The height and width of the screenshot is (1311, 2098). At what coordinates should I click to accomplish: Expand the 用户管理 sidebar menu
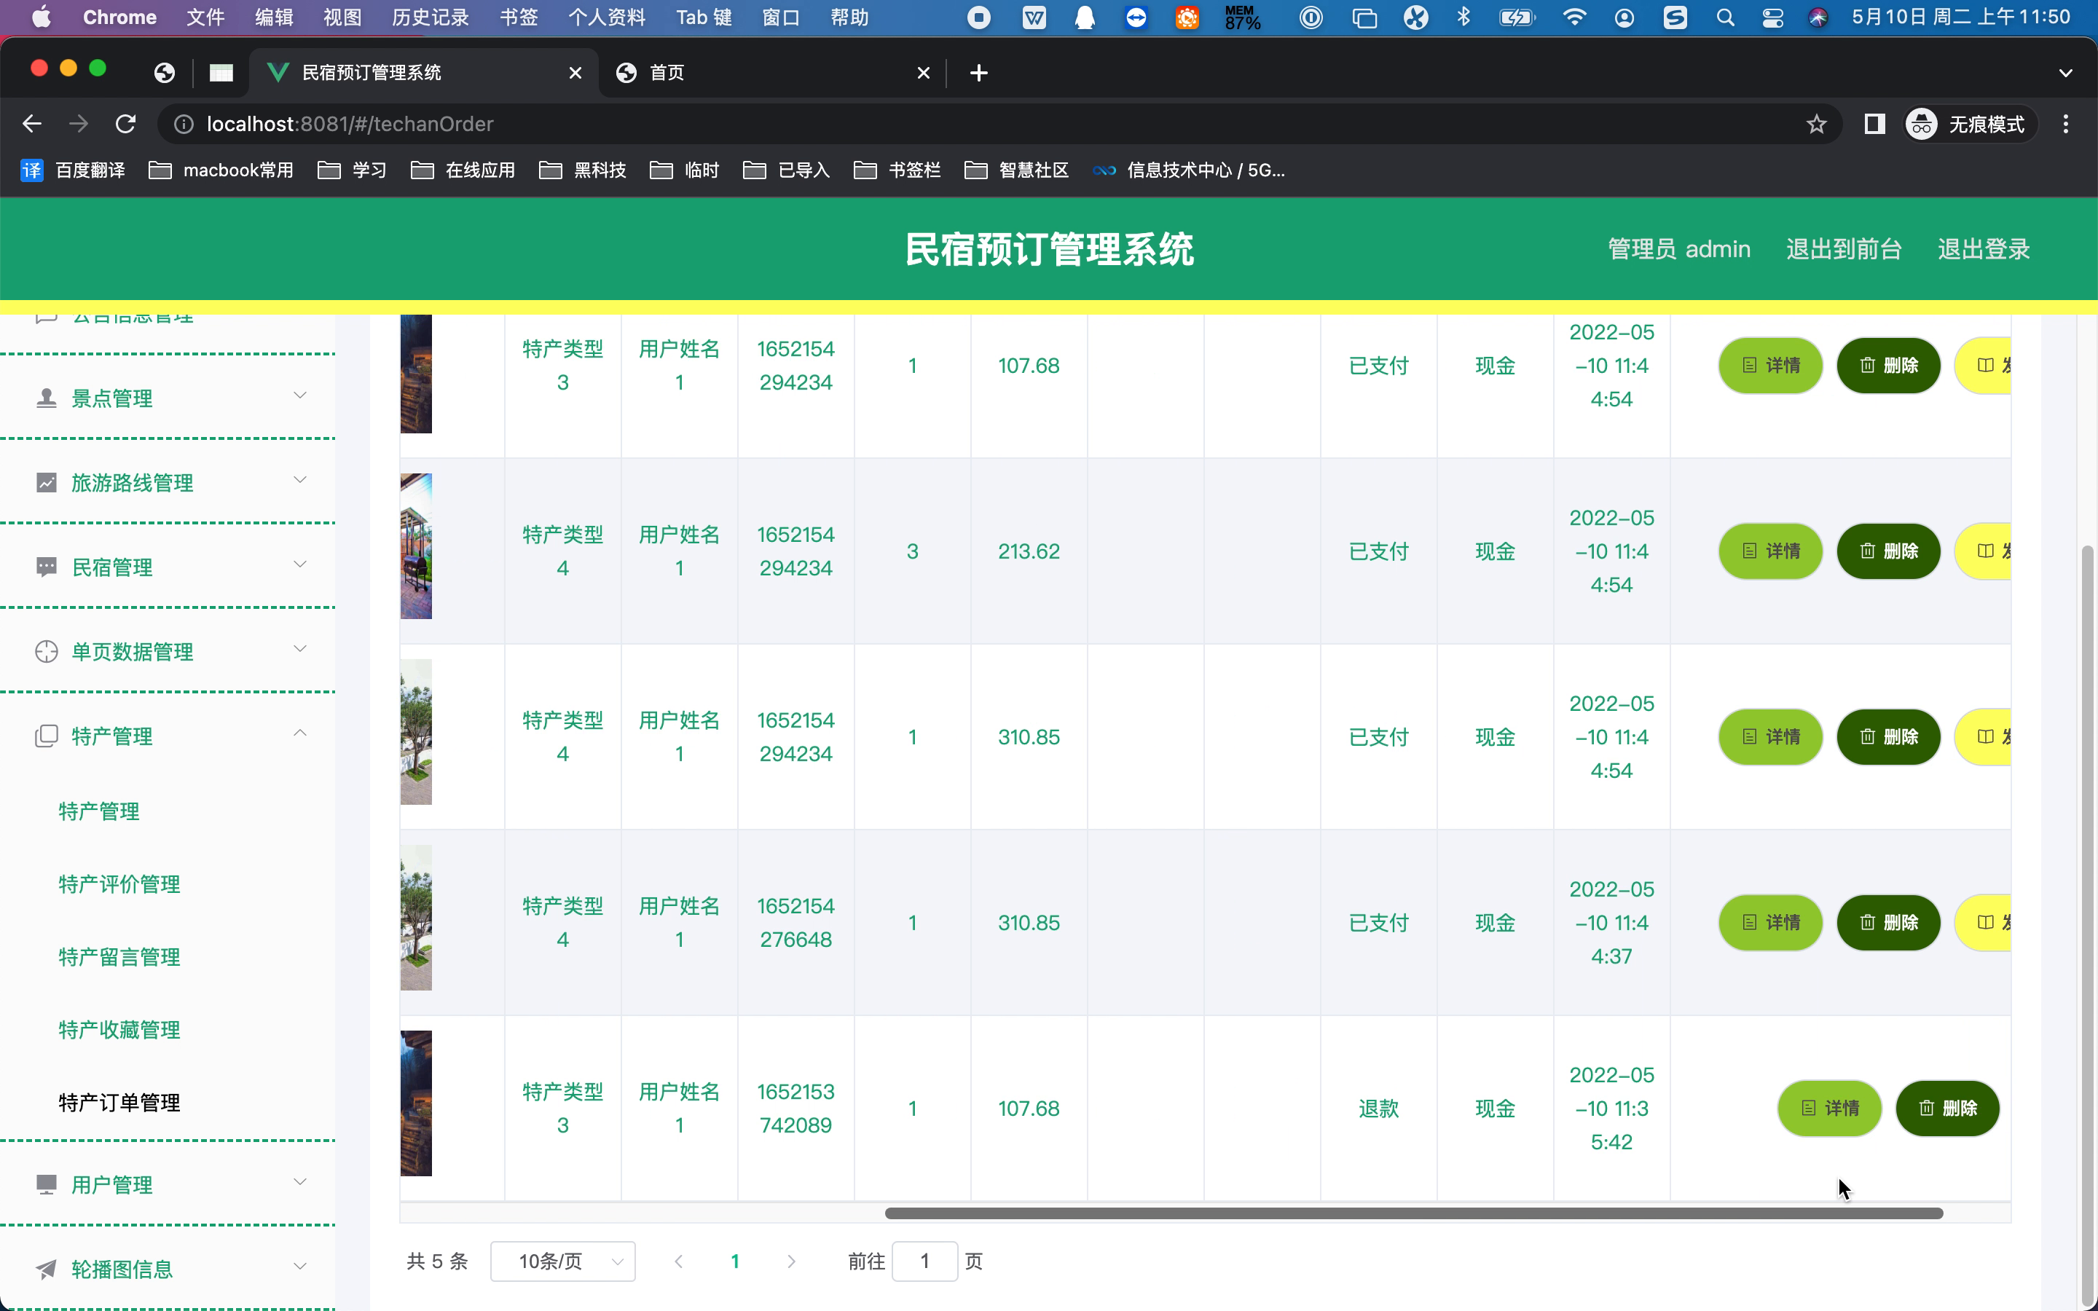(168, 1184)
